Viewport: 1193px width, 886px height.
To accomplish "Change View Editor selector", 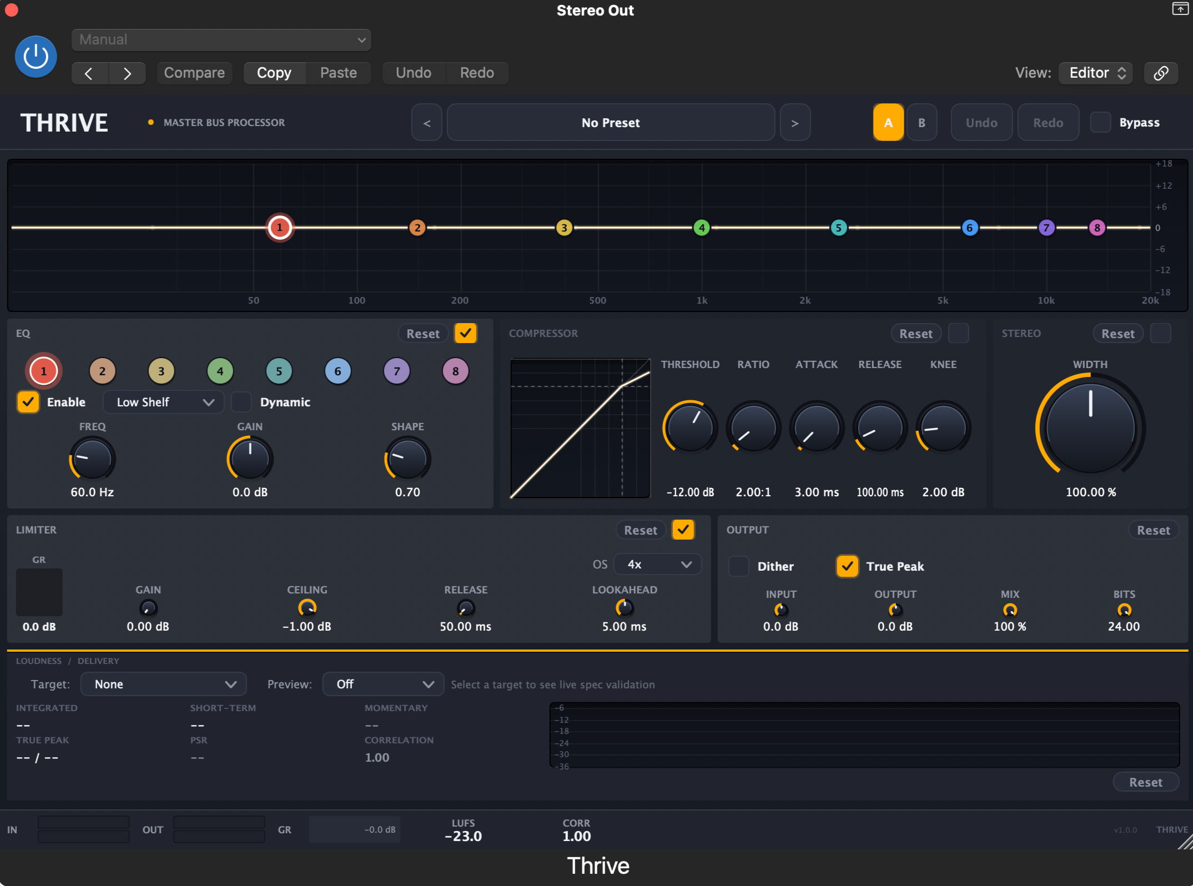I will [x=1097, y=73].
